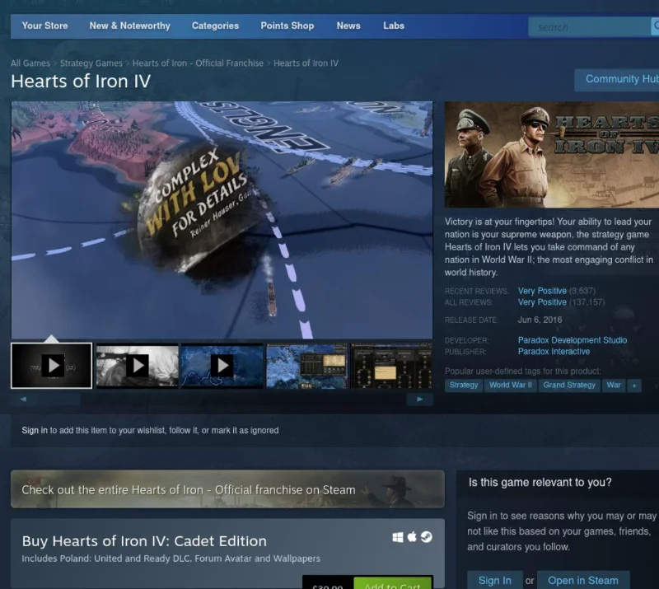Select the War tag
The height and width of the screenshot is (589, 659).
point(613,385)
